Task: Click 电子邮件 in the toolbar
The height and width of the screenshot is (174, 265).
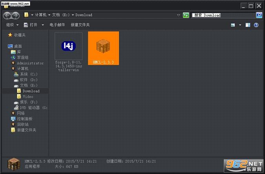Action: [57, 25]
